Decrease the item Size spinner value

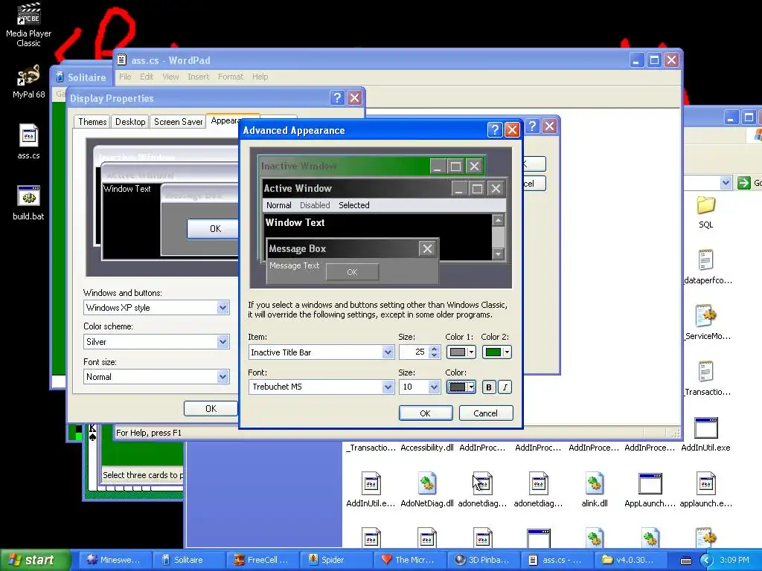(435, 355)
